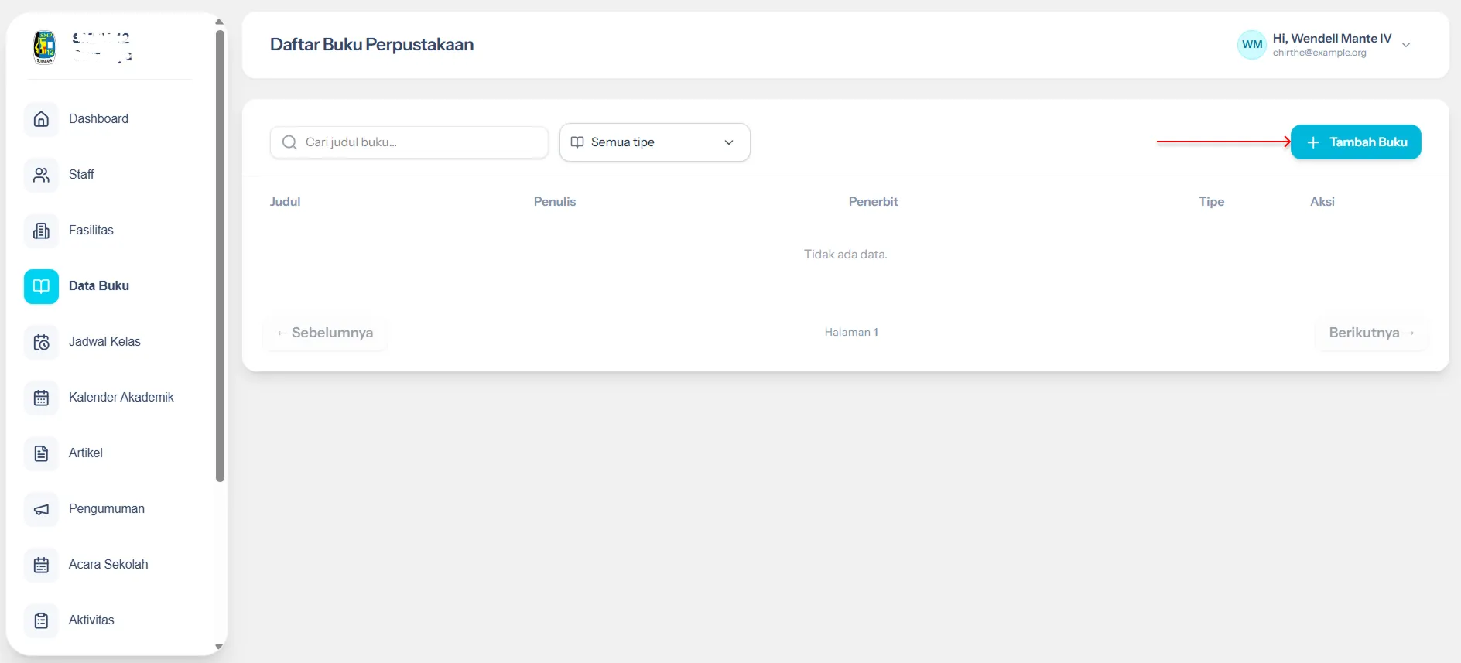Click the school logo in the sidebar
The height and width of the screenshot is (663, 1461).
pyautogui.click(x=45, y=47)
